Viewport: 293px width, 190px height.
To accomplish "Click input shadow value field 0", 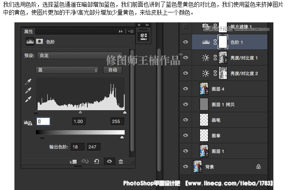I will [43, 121].
